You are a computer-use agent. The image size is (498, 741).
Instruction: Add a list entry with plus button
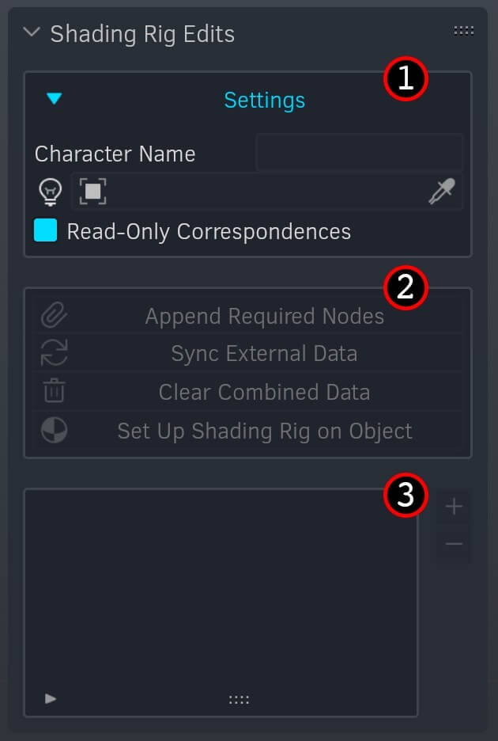coord(454,506)
